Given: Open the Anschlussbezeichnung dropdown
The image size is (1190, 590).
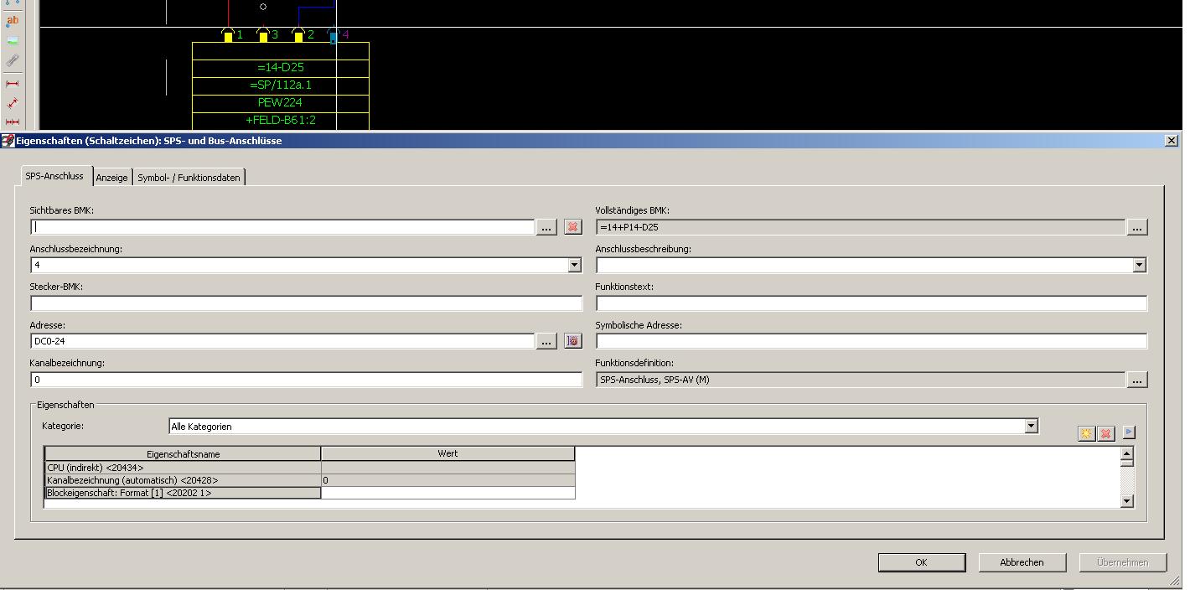Looking at the screenshot, I should 574,266.
